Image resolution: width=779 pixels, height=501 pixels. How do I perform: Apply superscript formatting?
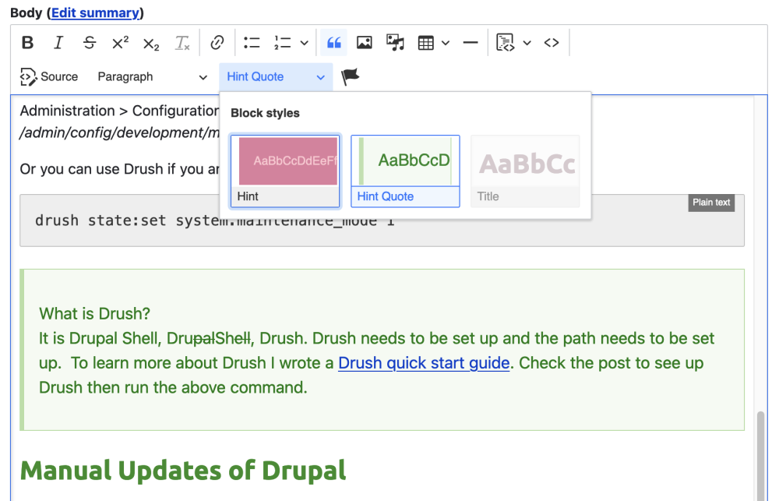pyautogui.click(x=120, y=43)
